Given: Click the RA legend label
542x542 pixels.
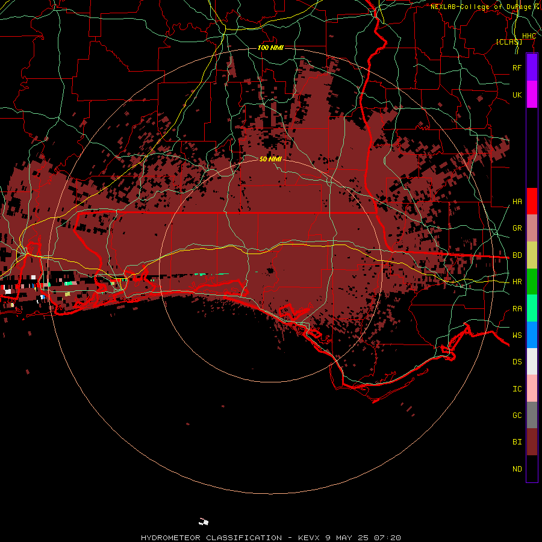Looking at the screenshot, I should click(x=517, y=309).
